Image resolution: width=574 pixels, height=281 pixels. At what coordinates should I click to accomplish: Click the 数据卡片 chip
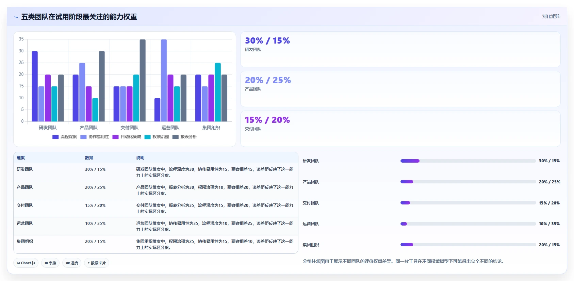coord(97,263)
